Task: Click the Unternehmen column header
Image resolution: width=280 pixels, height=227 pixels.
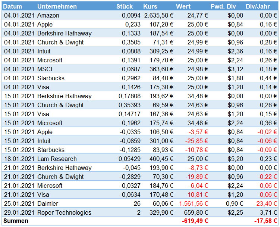Action: tap(57, 6)
